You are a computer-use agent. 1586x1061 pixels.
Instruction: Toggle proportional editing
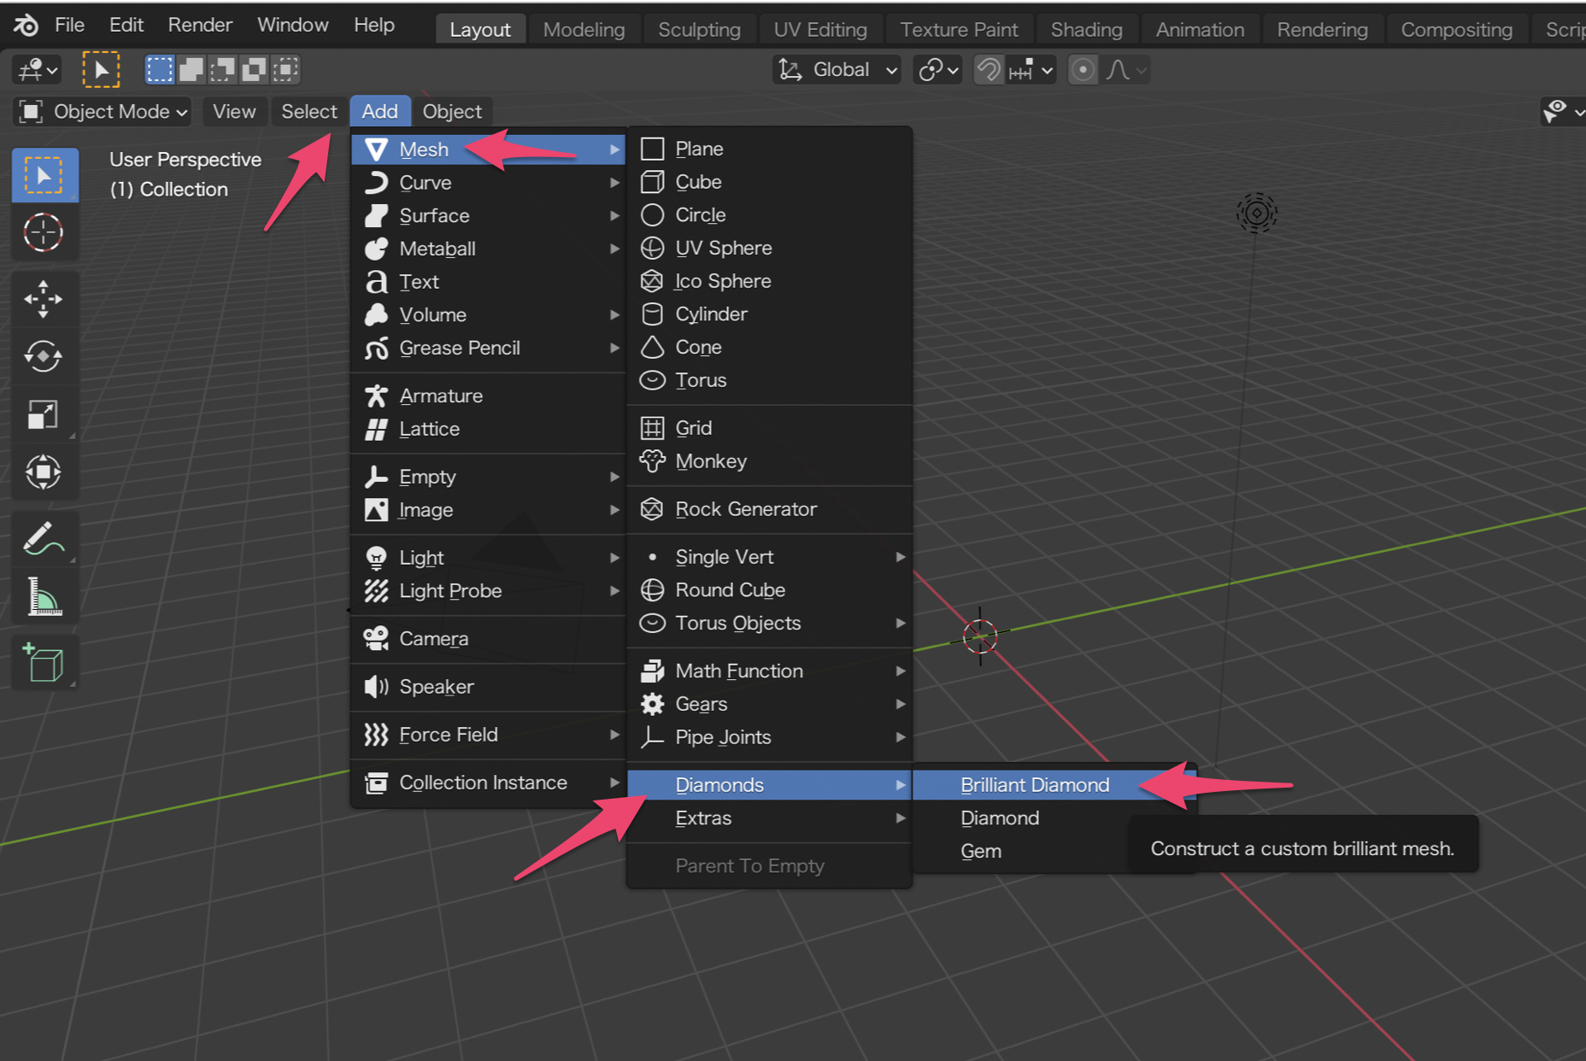1083,69
